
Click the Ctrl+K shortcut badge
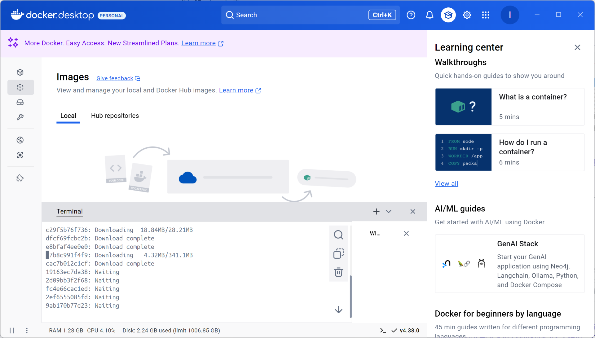click(382, 15)
